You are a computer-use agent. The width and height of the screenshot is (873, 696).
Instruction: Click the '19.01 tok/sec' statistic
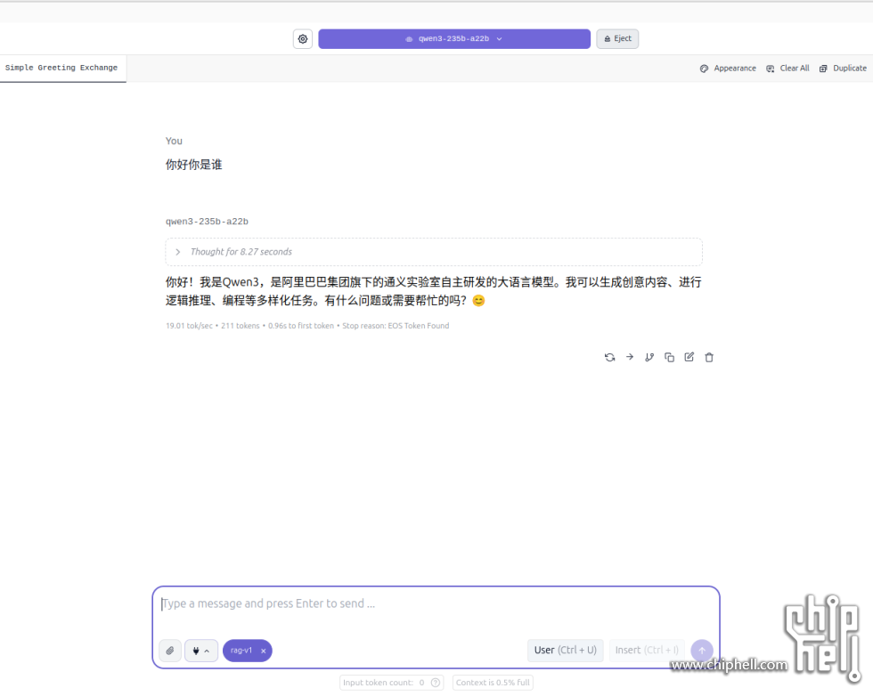point(189,326)
